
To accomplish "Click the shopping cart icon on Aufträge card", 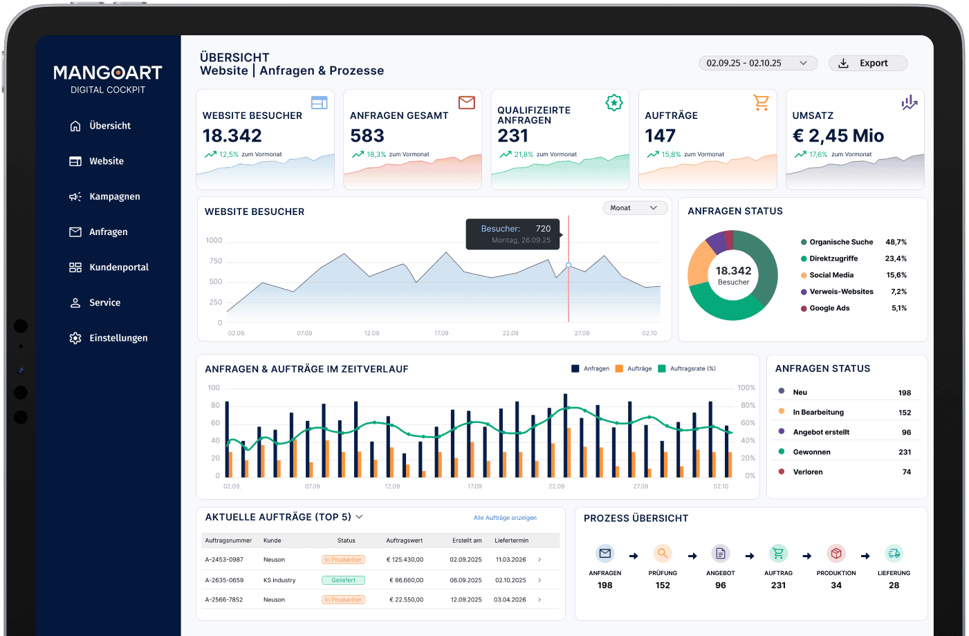I will pyautogui.click(x=762, y=102).
